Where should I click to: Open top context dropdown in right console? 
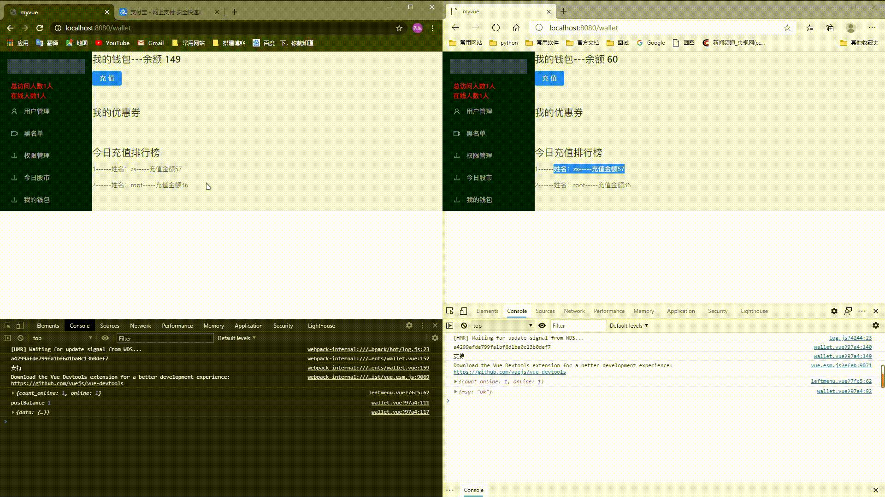pyautogui.click(x=502, y=325)
